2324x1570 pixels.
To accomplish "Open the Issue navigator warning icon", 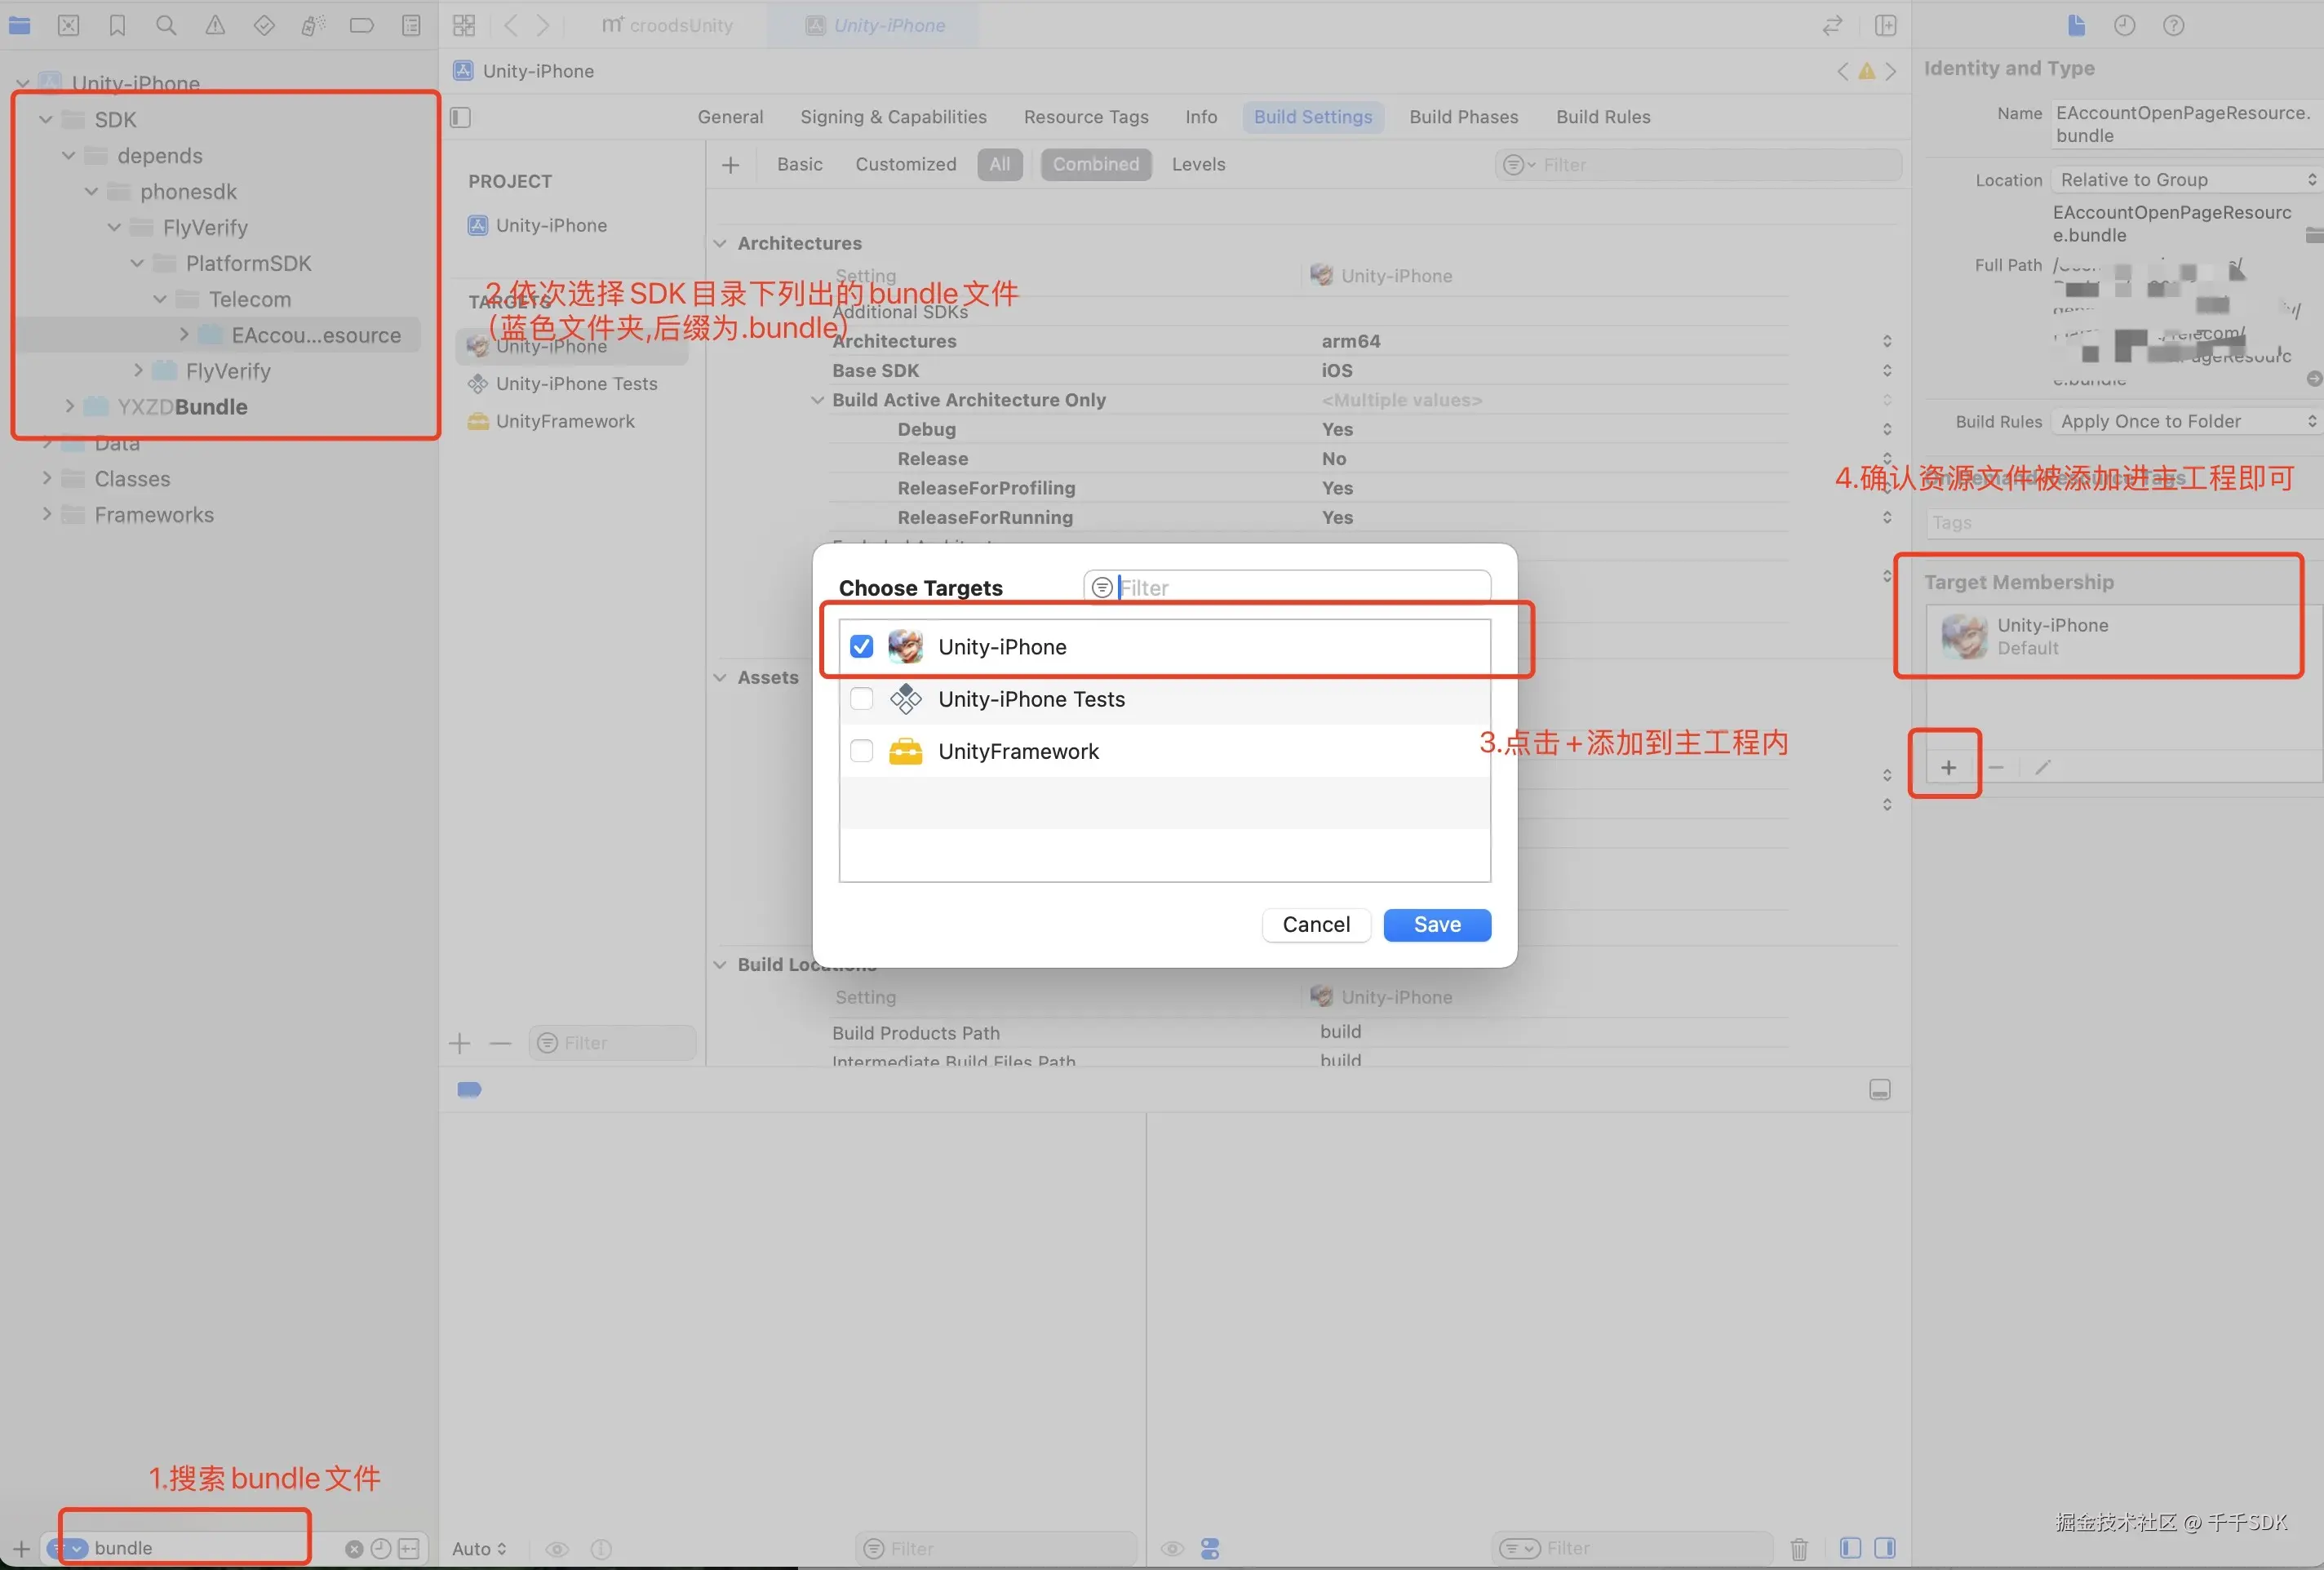I will 215,25.
